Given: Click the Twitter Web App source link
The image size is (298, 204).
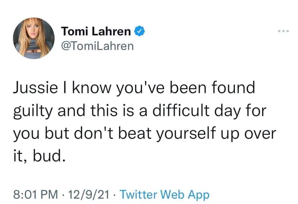Looking at the screenshot, I should click(x=164, y=195).
